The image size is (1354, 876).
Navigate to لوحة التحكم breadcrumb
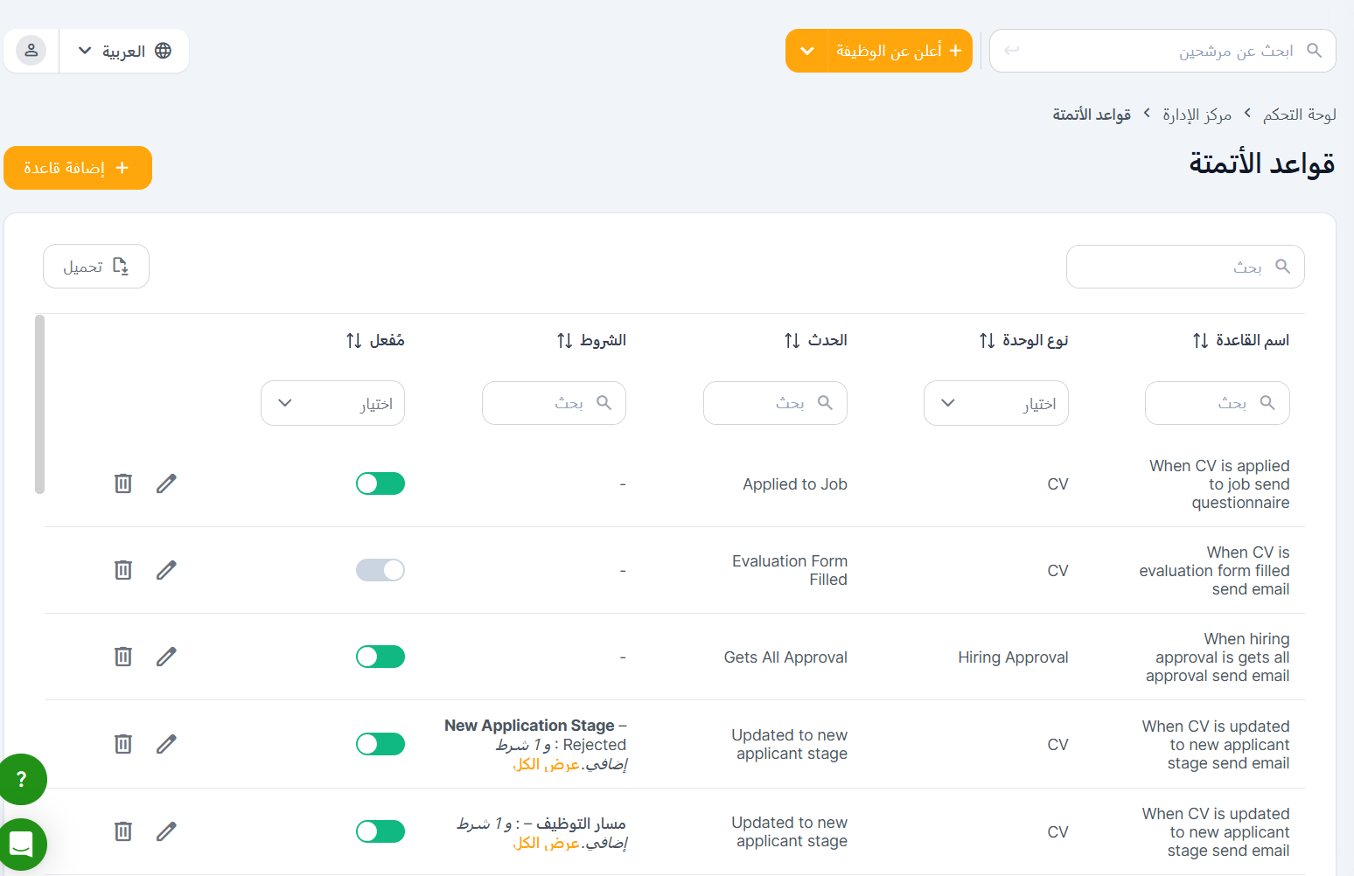click(1299, 115)
